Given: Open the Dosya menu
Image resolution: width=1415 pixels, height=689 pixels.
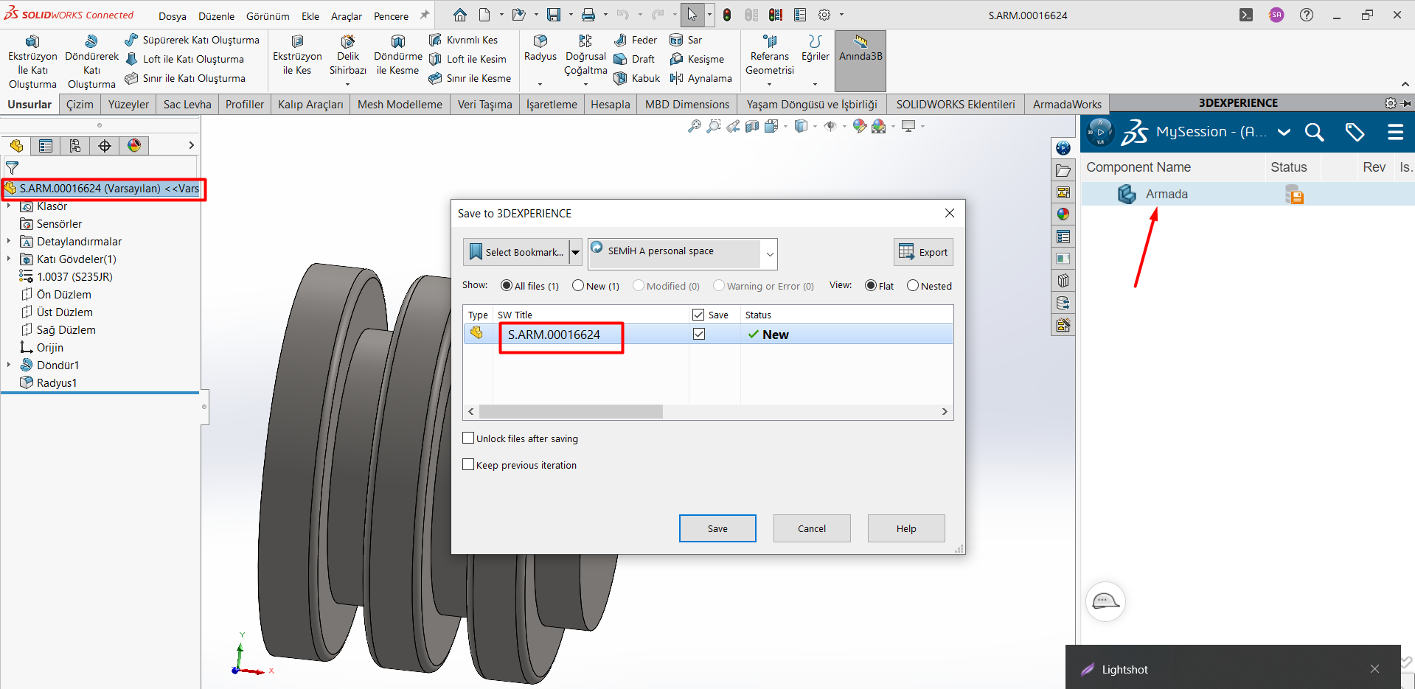Looking at the screenshot, I should click(173, 16).
